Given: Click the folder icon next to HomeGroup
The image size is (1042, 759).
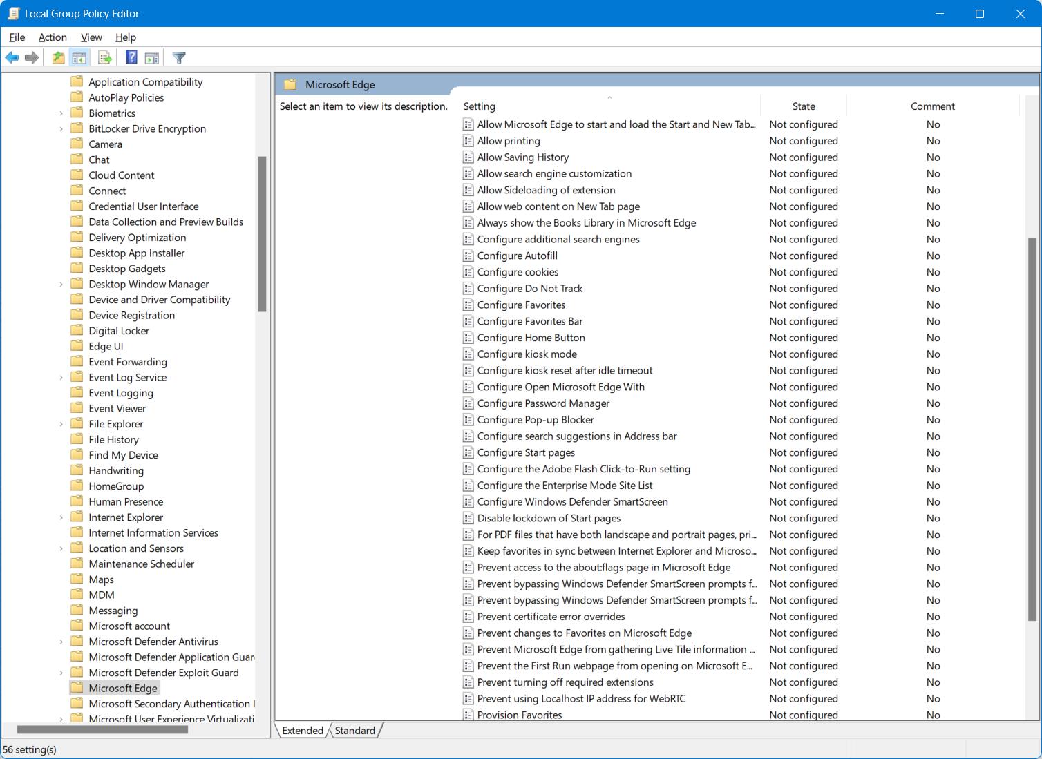Looking at the screenshot, I should 77,486.
